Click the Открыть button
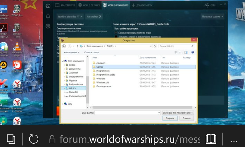Screen dimensions: 245x147 coord(170,118)
